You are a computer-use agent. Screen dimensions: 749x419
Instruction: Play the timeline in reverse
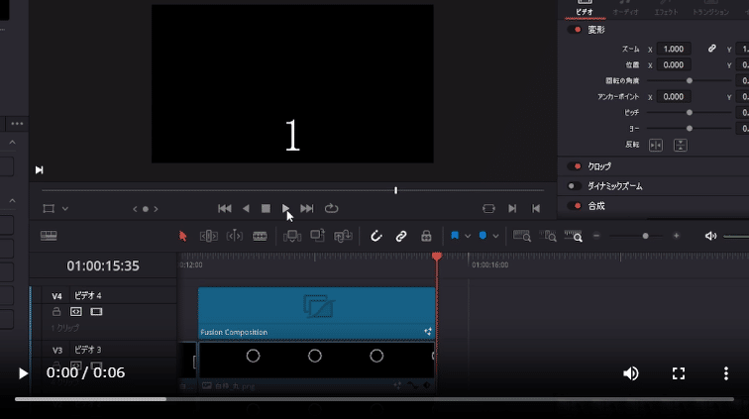(x=246, y=208)
